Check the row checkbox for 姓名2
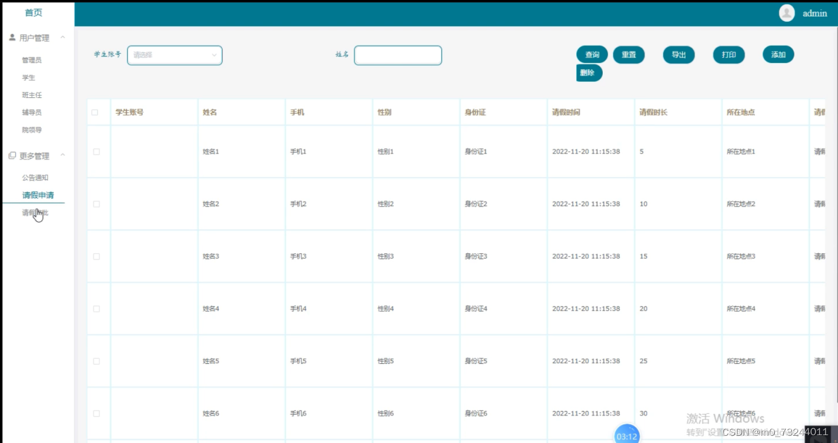 tap(96, 204)
